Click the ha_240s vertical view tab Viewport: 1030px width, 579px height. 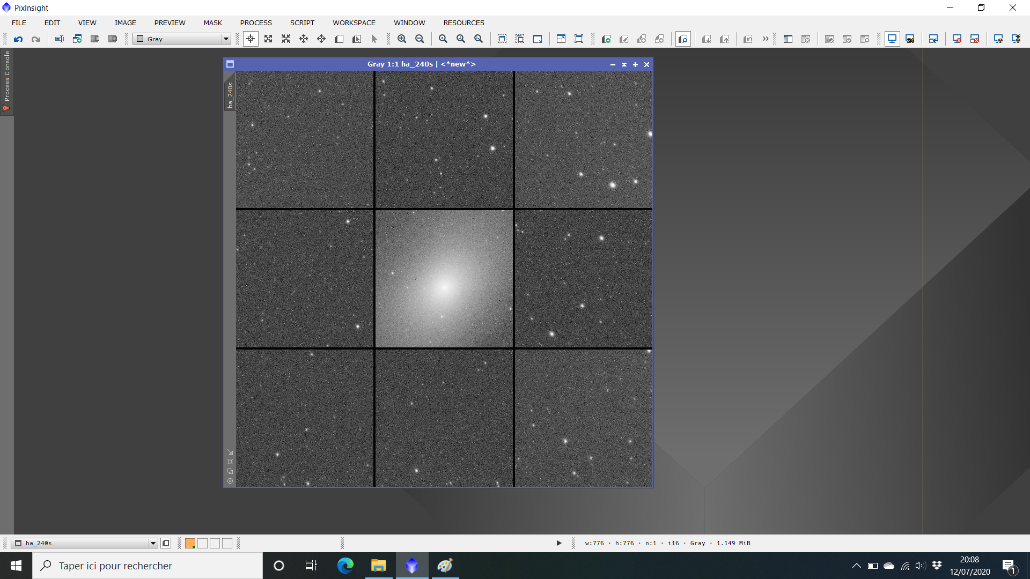coord(230,95)
